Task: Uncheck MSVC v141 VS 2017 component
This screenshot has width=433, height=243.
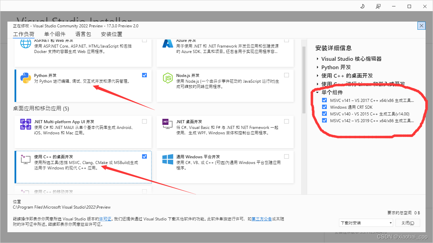Action: [x=325, y=100]
